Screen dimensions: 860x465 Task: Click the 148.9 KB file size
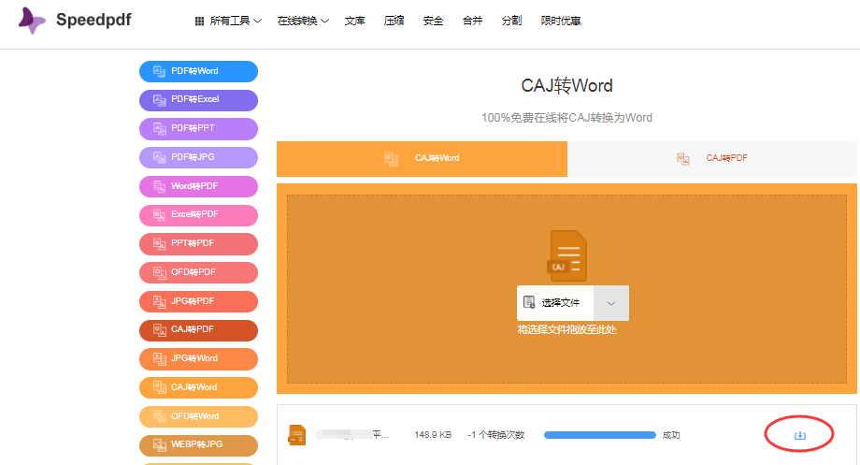click(x=433, y=435)
